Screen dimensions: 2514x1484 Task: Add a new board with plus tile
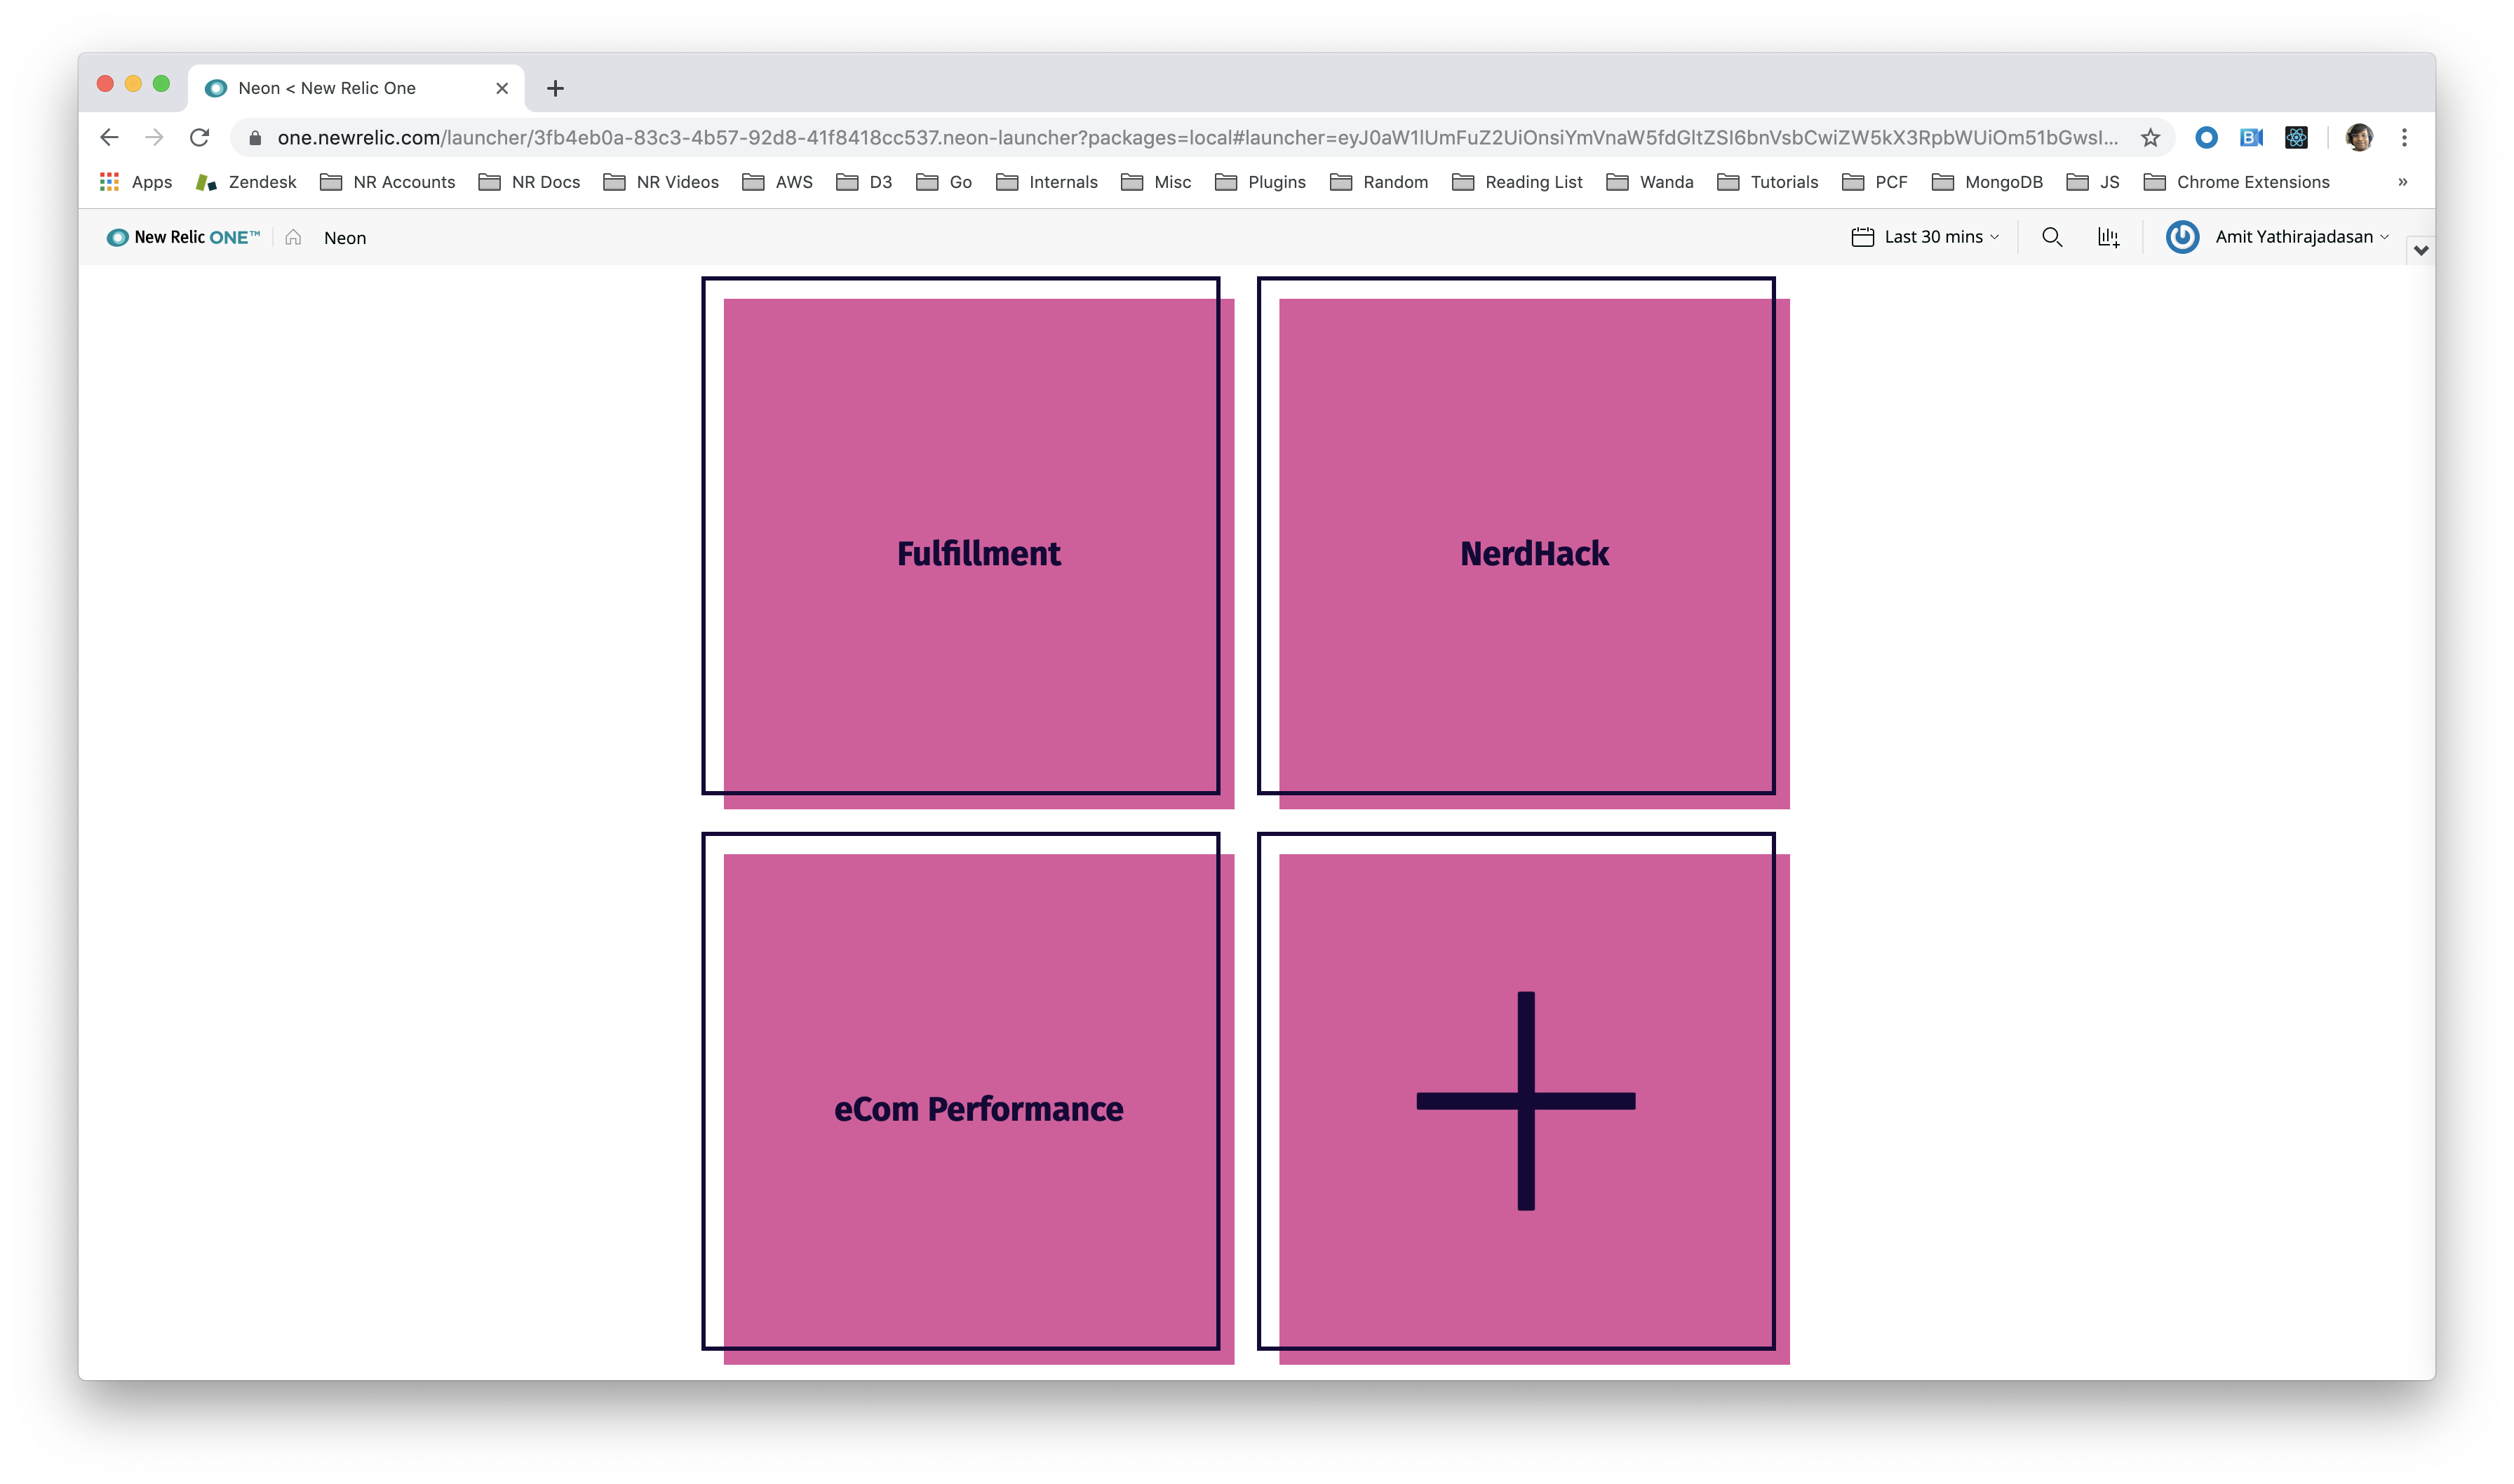tap(1525, 1101)
